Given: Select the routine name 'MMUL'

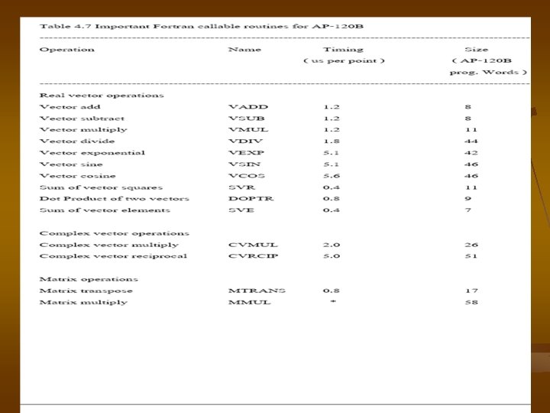Looking at the screenshot, I should pos(249,302).
